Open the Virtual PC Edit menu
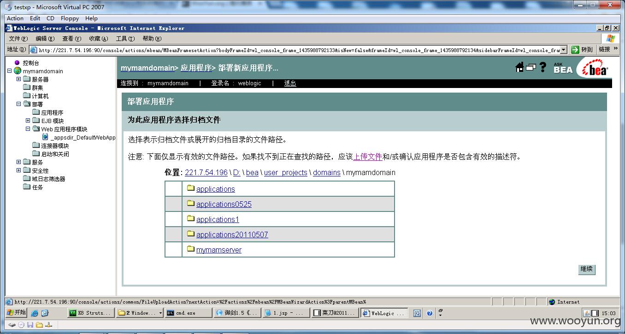The height and width of the screenshot is (334, 625). [x=35, y=18]
